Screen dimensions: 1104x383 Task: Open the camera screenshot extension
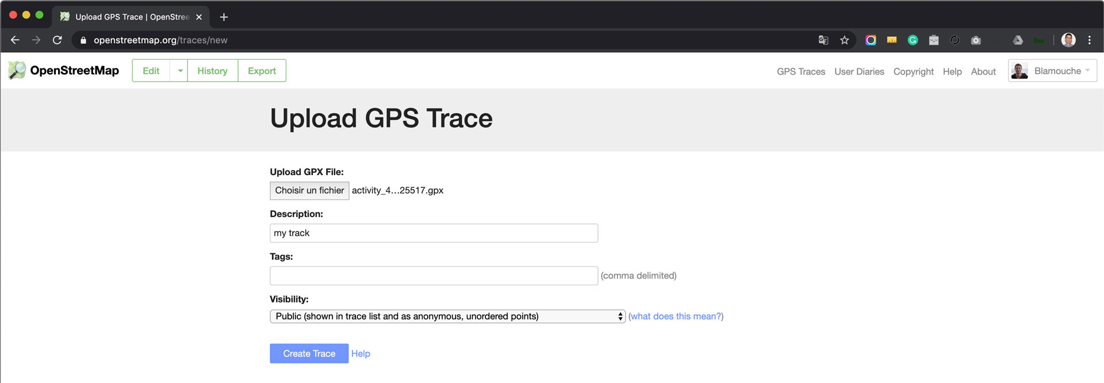(976, 40)
